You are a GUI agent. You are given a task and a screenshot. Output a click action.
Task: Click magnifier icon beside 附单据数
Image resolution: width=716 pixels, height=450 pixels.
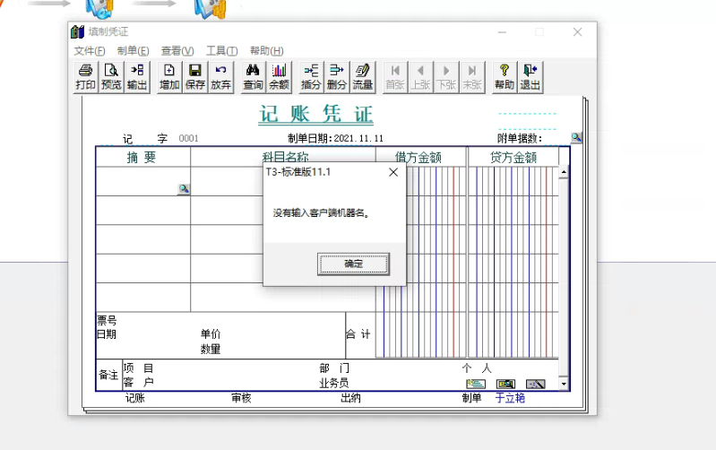coord(576,137)
